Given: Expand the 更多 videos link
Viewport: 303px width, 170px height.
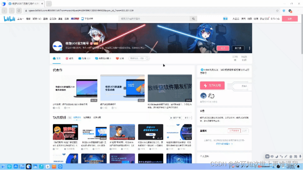Looking at the screenshot, I should [187, 118].
